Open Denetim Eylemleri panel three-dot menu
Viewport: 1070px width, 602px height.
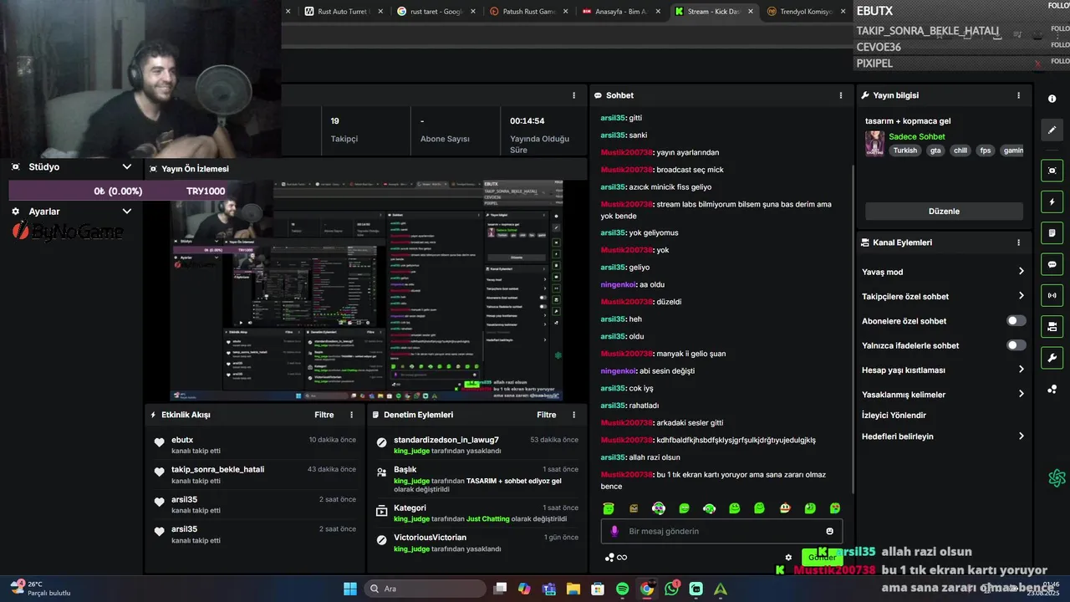point(573,415)
